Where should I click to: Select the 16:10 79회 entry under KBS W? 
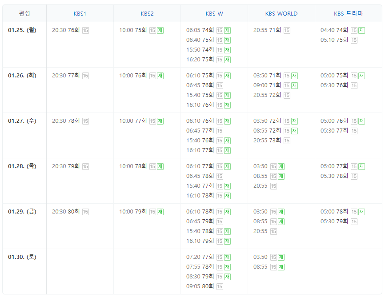click(x=200, y=241)
